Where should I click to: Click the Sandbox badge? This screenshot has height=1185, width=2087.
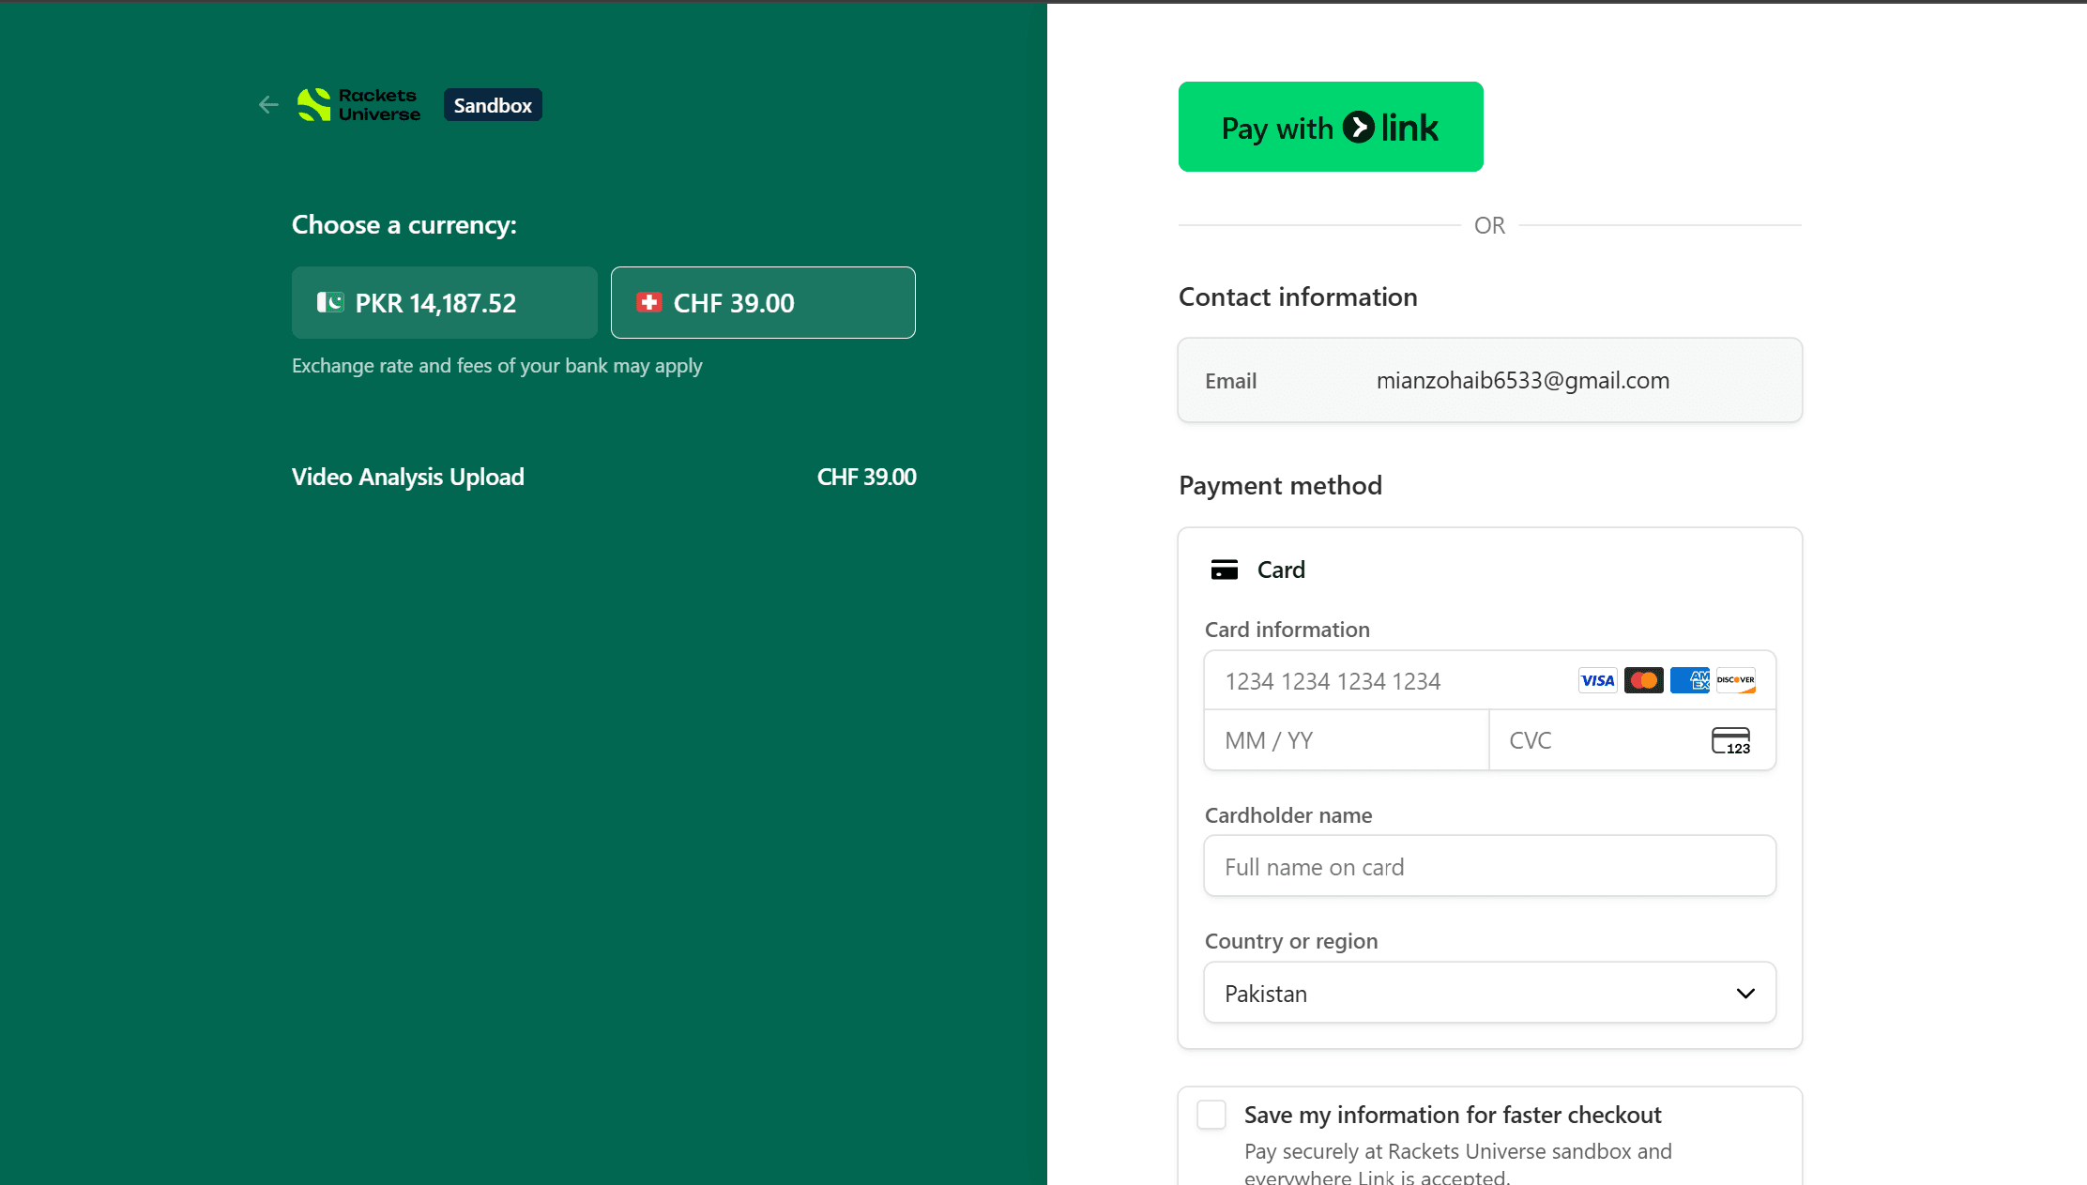point(493,105)
